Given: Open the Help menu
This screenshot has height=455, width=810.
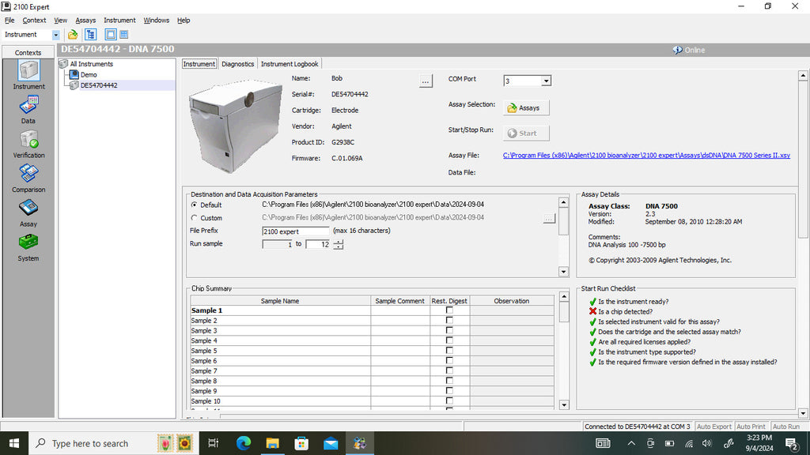Looking at the screenshot, I should pyautogui.click(x=184, y=20).
